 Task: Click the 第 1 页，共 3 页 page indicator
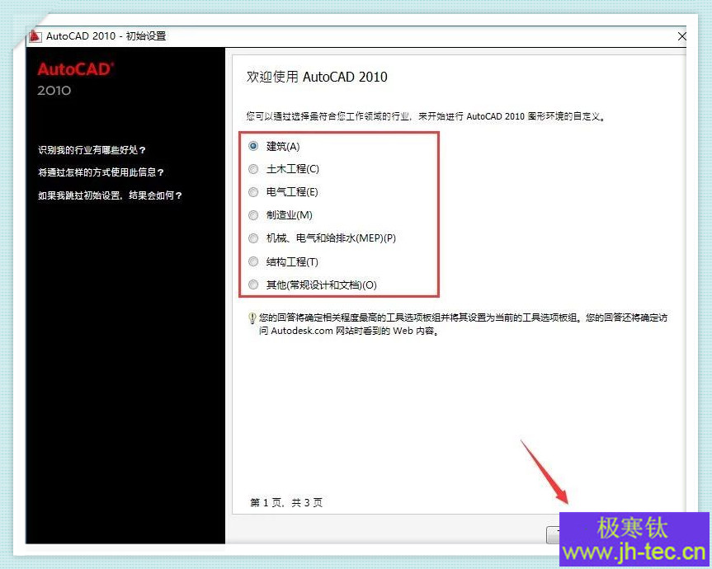pos(286,502)
